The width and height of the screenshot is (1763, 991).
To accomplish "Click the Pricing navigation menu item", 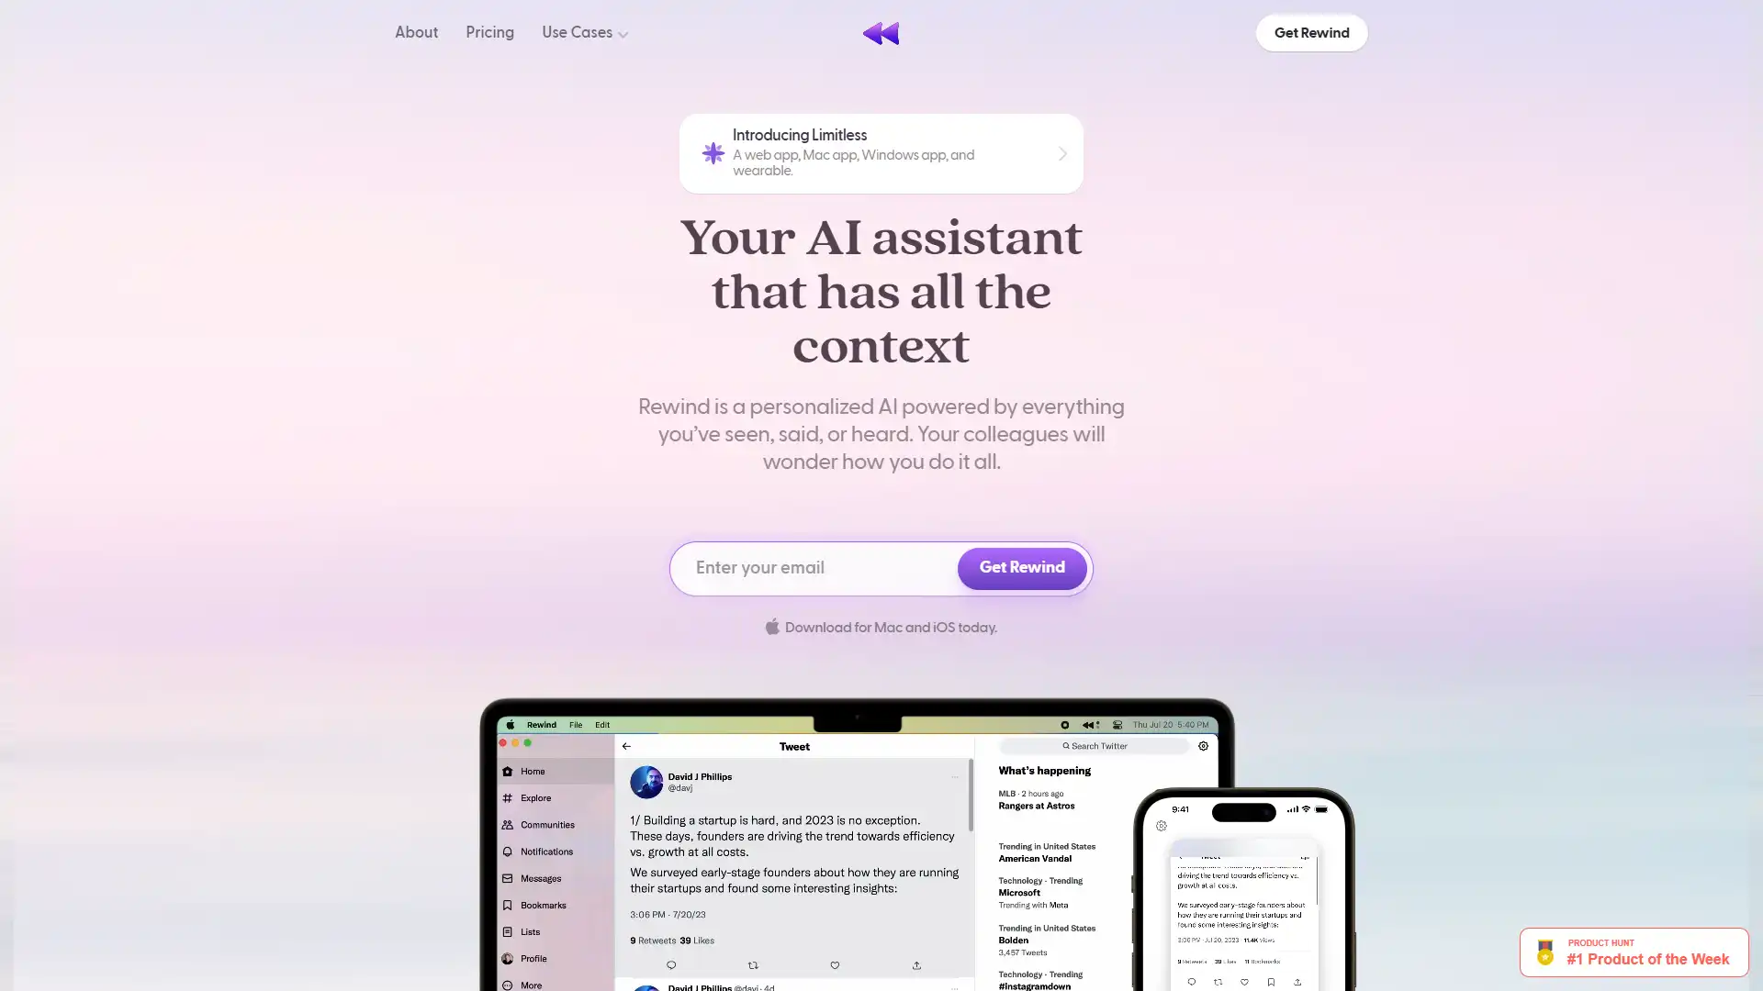I will coord(489,33).
